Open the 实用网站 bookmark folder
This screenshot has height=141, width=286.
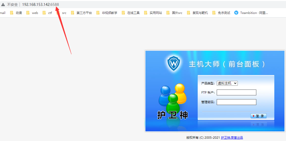[153, 13]
